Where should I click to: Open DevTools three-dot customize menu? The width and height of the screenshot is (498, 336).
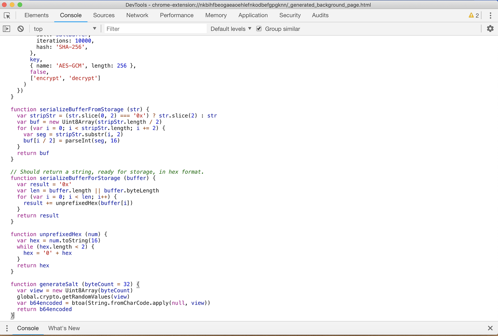click(x=490, y=15)
